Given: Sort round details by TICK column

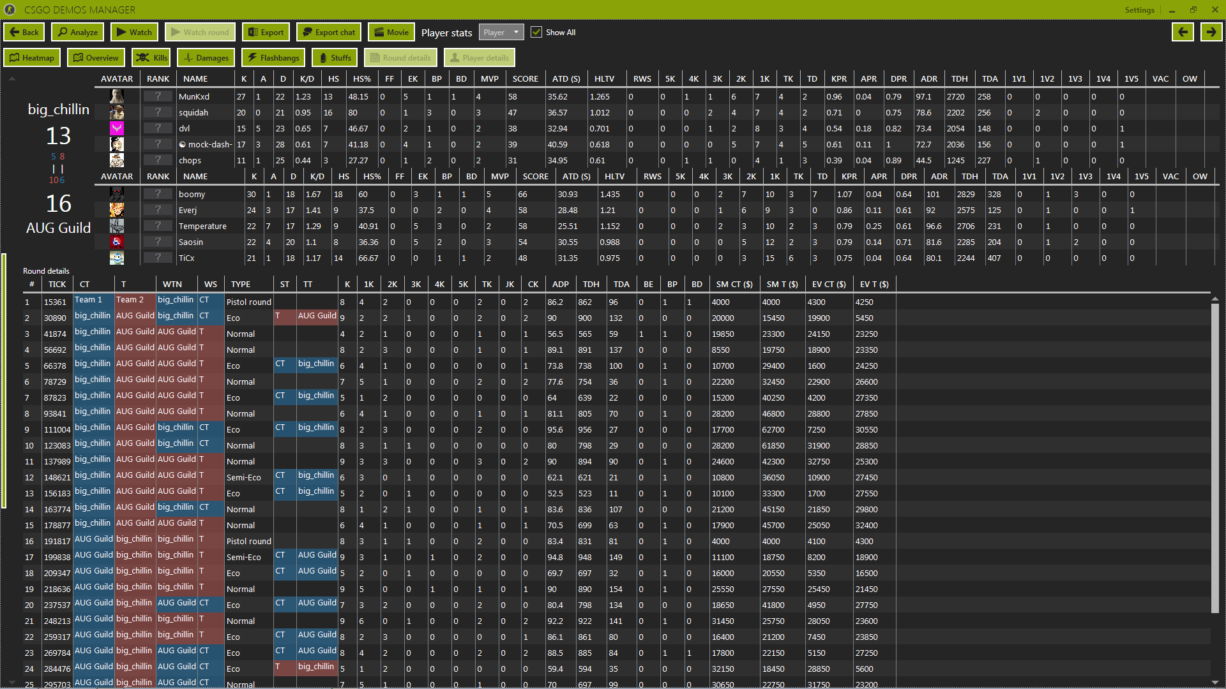Looking at the screenshot, I should point(57,285).
